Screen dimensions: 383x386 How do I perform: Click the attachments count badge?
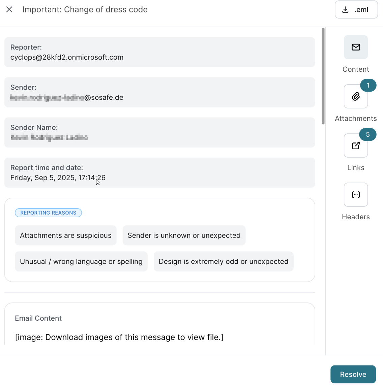click(x=368, y=86)
